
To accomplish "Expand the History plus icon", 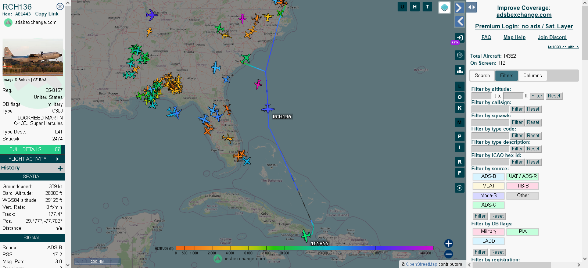I will tap(60, 168).
